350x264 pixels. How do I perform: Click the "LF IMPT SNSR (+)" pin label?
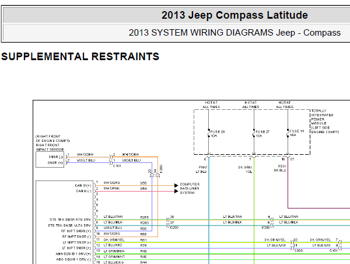pos(76,248)
